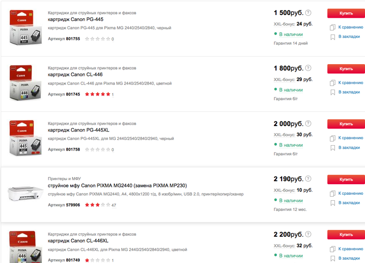Click В наличии status for Canon PG-445XL
This screenshot has height=263, width=365.
coord(291,145)
